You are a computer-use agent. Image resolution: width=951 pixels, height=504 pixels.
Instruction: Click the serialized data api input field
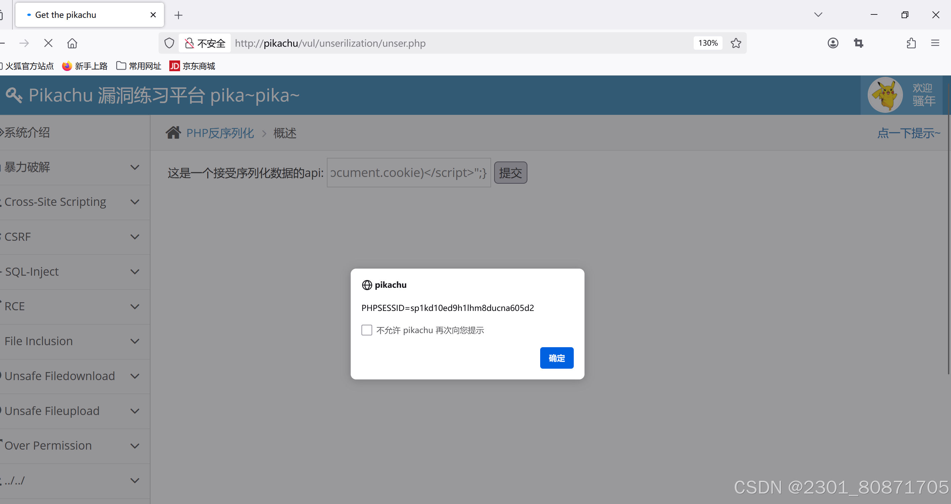tap(408, 173)
